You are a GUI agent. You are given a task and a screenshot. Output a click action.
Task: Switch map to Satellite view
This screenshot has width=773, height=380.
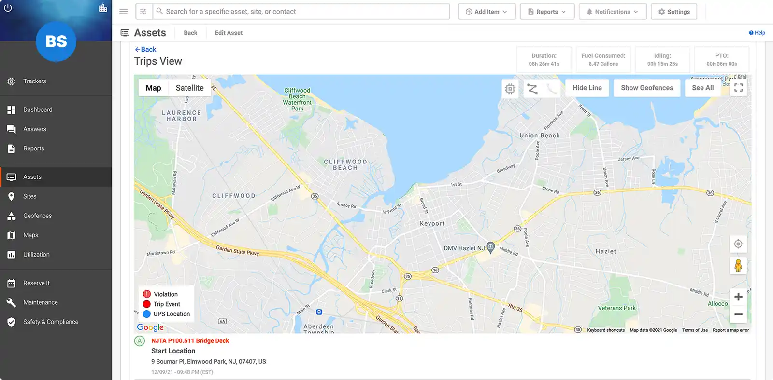click(x=189, y=88)
